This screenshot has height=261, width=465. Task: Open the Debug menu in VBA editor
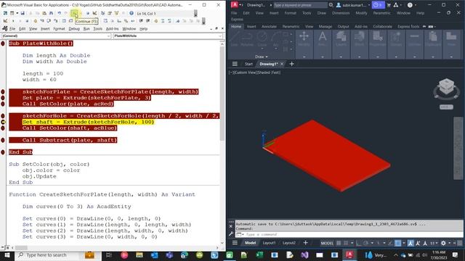[x=74, y=29]
